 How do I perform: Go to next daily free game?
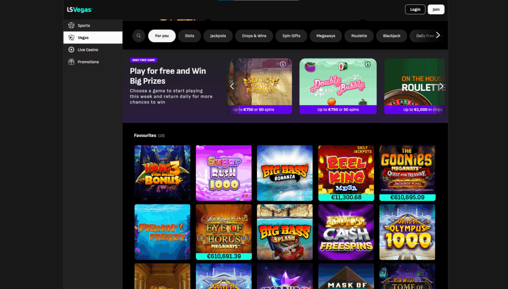click(x=441, y=86)
